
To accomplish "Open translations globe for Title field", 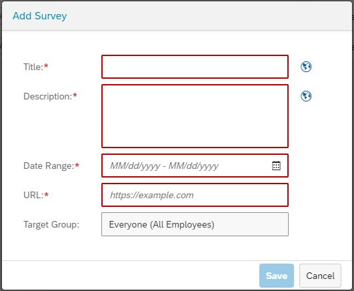I will pyautogui.click(x=306, y=67).
